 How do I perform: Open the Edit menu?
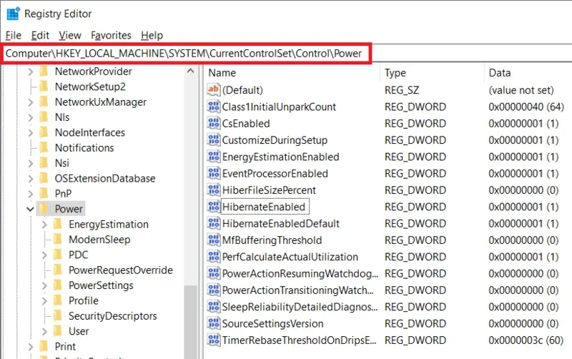pos(41,35)
